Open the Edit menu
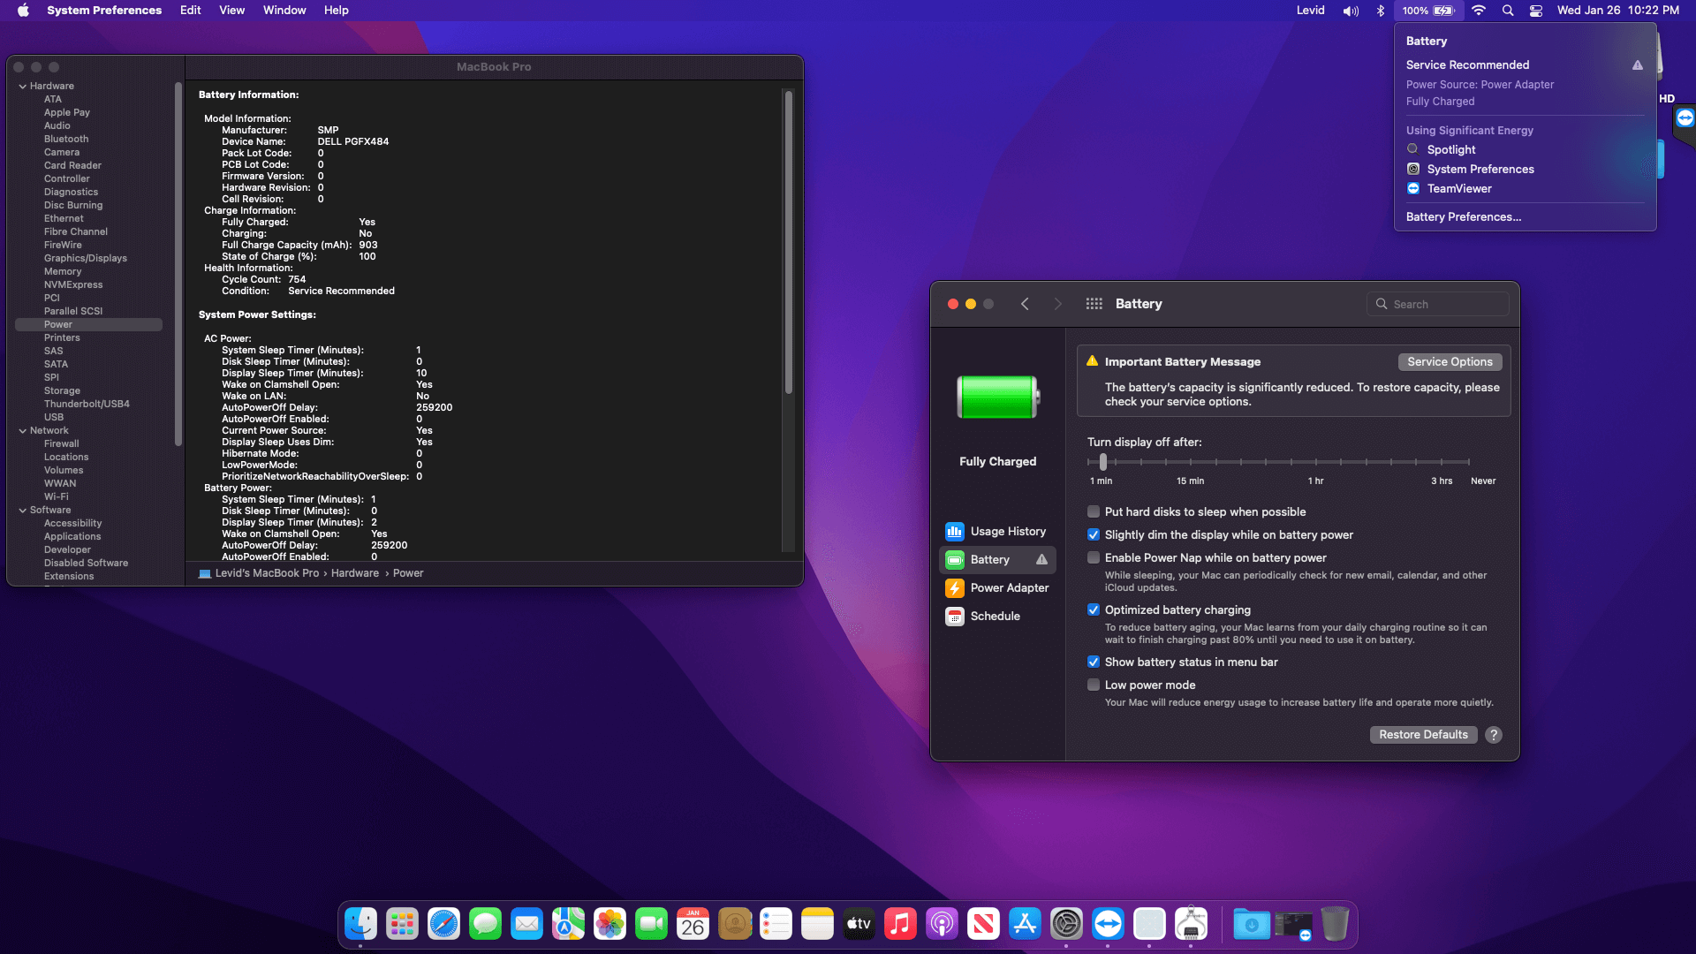 click(190, 11)
